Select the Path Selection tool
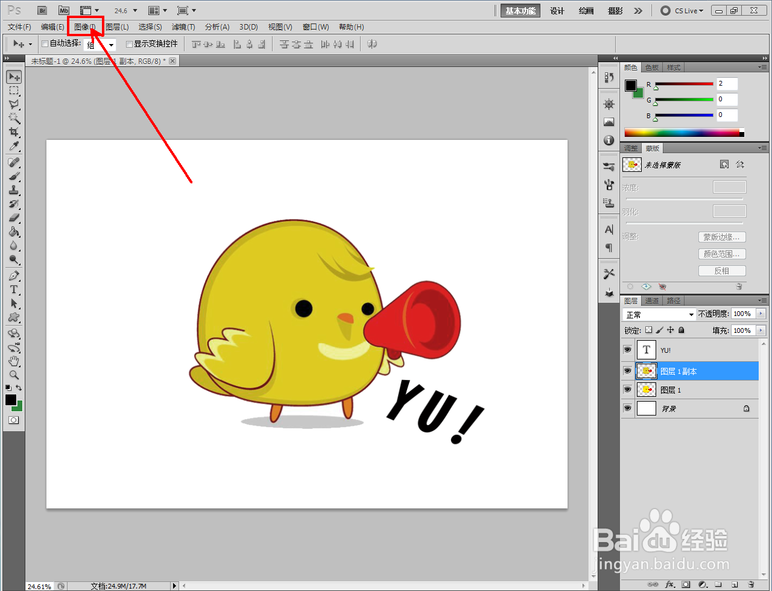 point(14,303)
